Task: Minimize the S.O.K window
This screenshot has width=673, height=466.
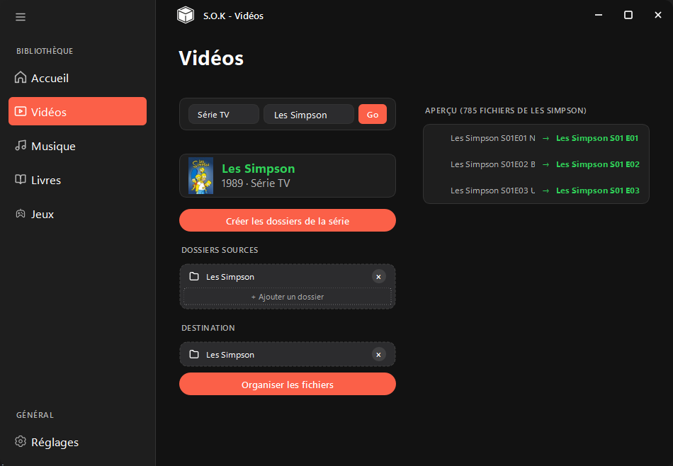Action: [x=599, y=15]
